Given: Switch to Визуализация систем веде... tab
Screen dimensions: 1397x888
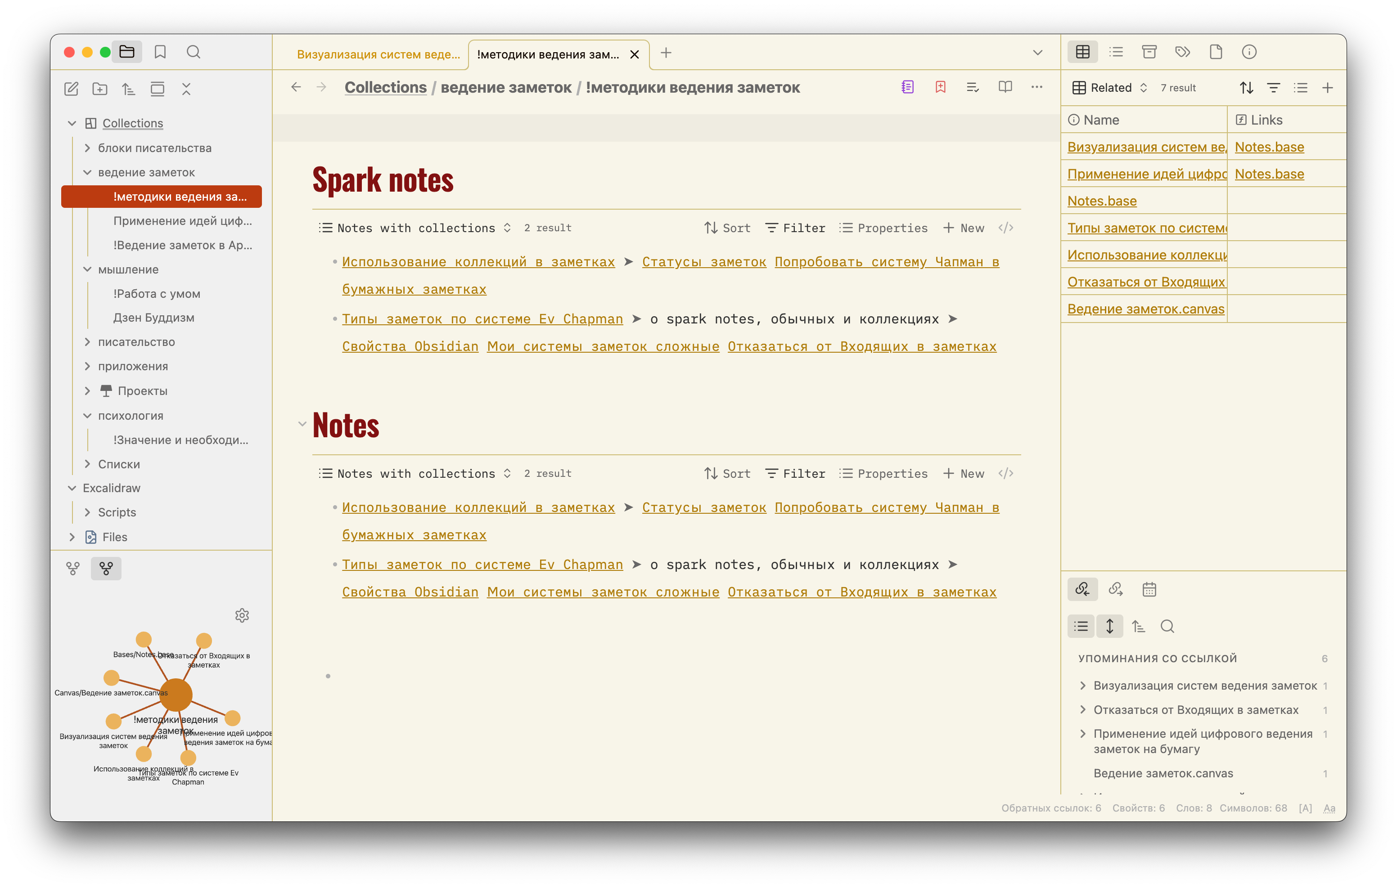Looking at the screenshot, I should coord(378,54).
